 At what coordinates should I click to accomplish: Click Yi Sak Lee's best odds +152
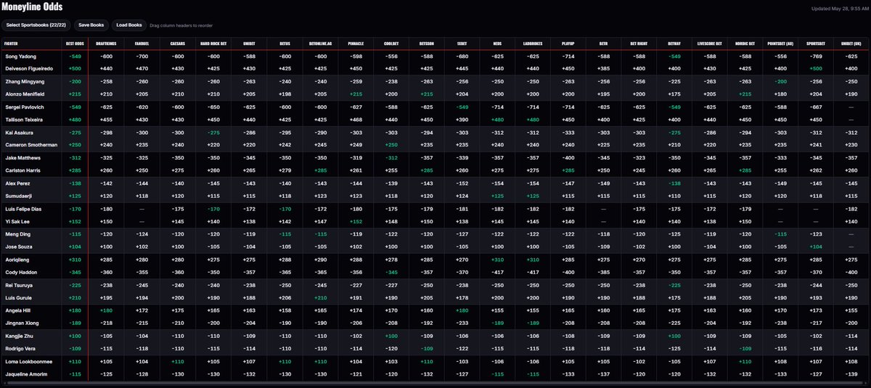(x=74, y=221)
